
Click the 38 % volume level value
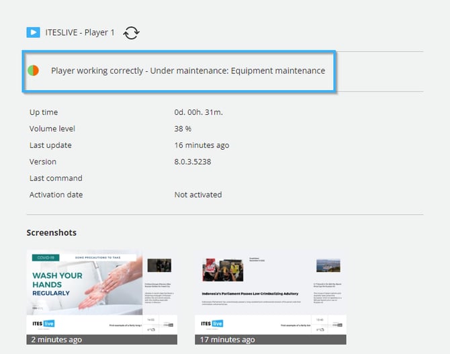pyautogui.click(x=183, y=129)
